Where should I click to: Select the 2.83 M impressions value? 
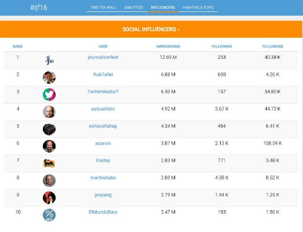[168, 160]
